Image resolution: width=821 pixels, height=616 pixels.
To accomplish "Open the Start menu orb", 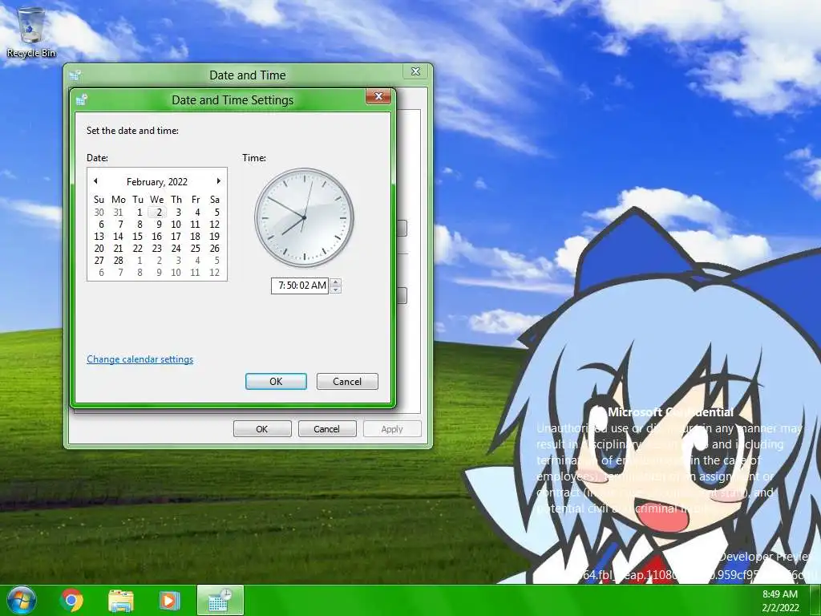I will coord(22,600).
